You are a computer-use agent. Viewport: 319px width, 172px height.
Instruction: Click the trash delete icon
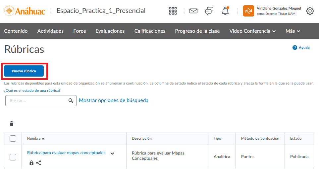point(12,124)
